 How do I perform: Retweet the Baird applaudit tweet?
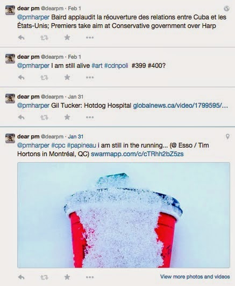pyautogui.click(x=44, y=38)
